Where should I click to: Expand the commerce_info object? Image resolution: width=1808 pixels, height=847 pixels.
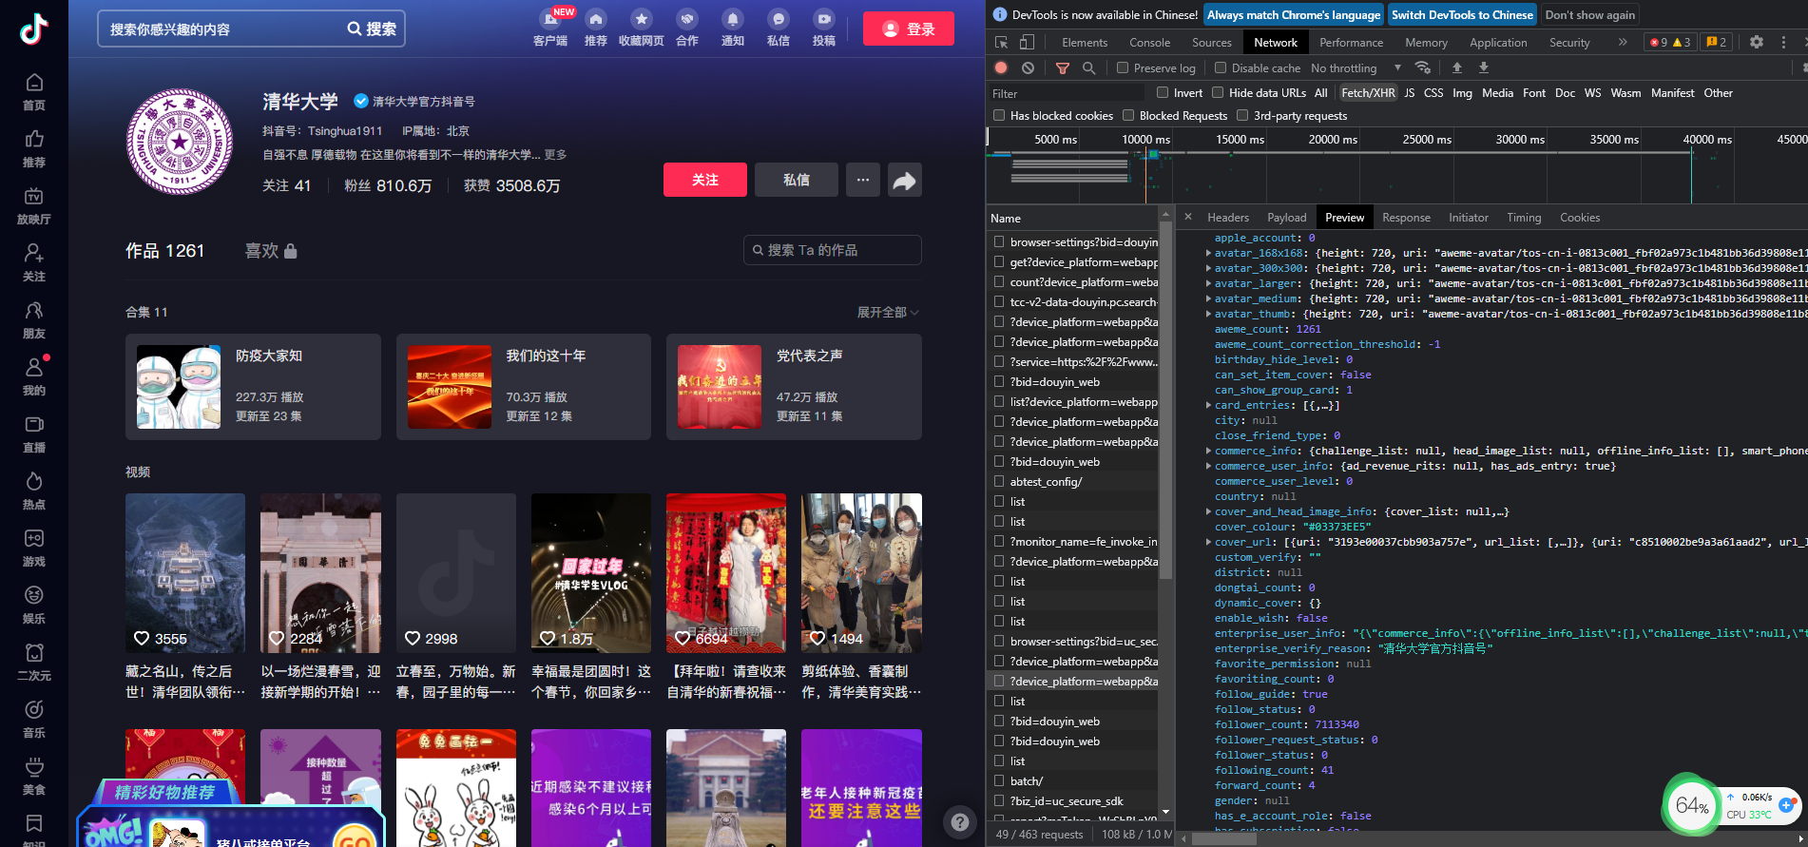(1208, 451)
